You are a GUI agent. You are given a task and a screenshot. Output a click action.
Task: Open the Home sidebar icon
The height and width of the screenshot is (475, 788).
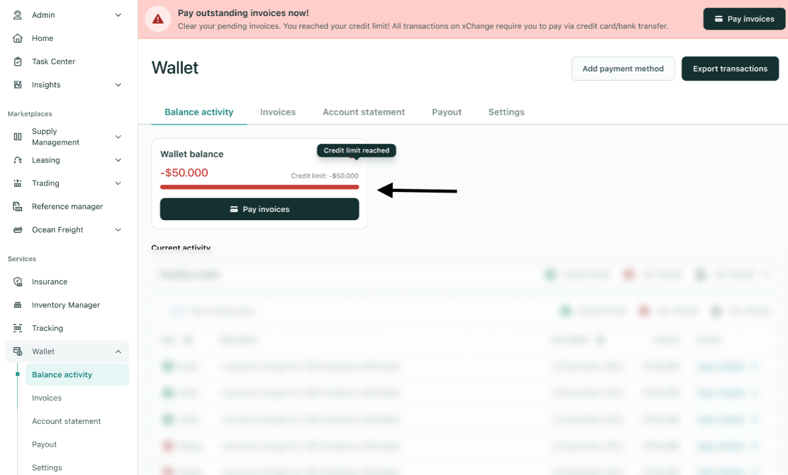tap(19, 38)
